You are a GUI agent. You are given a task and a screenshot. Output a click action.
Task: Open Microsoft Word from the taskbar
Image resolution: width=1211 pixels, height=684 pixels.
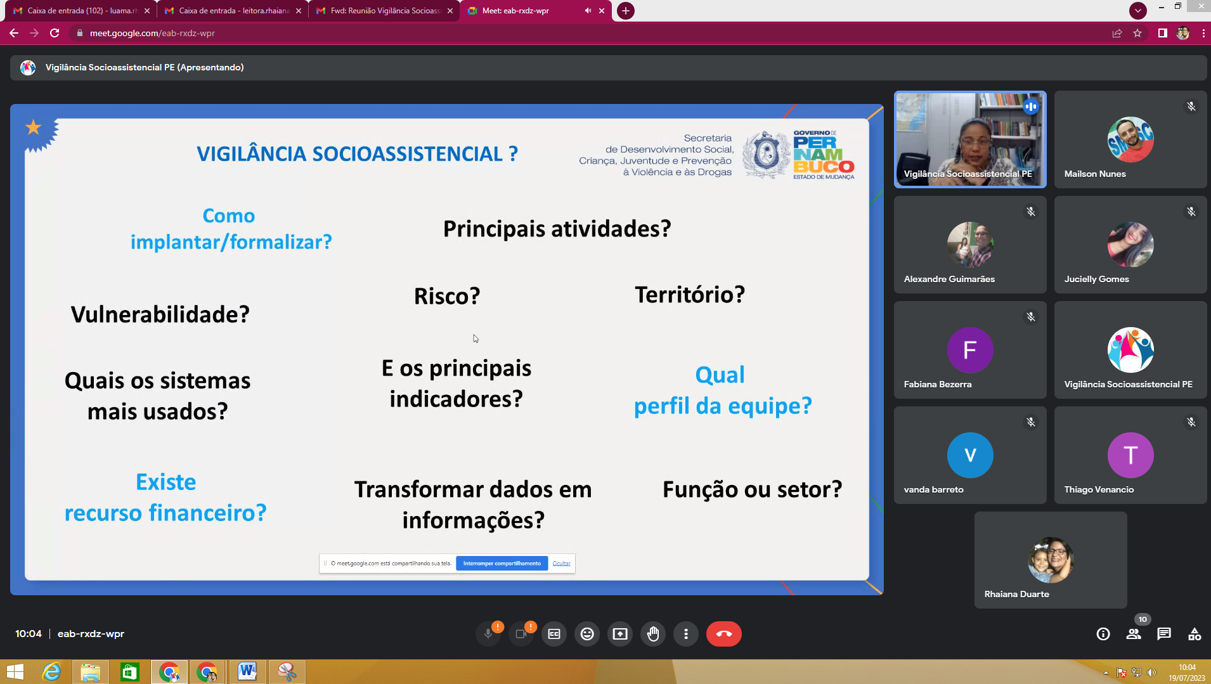click(247, 671)
